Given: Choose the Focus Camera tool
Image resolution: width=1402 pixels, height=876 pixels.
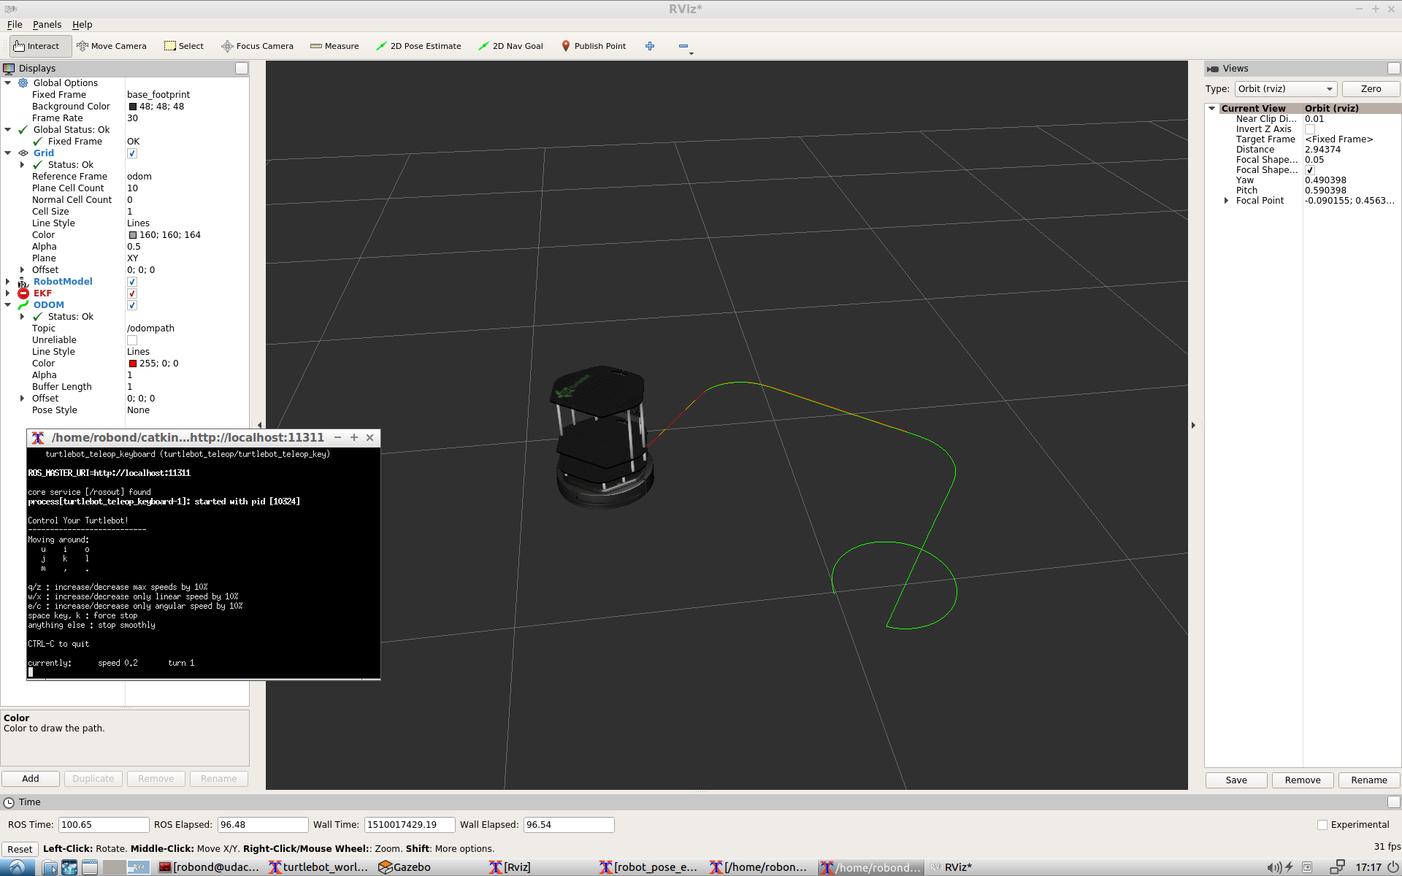Looking at the screenshot, I should click(x=257, y=46).
